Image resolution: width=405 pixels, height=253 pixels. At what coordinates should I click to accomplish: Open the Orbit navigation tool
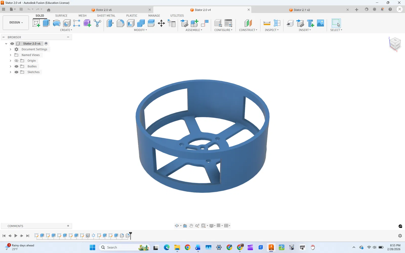click(177, 226)
